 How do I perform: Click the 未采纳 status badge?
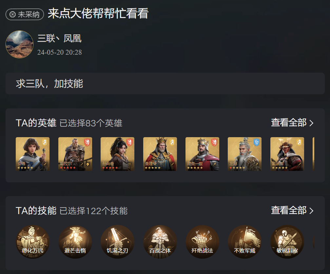[x=25, y=14]
